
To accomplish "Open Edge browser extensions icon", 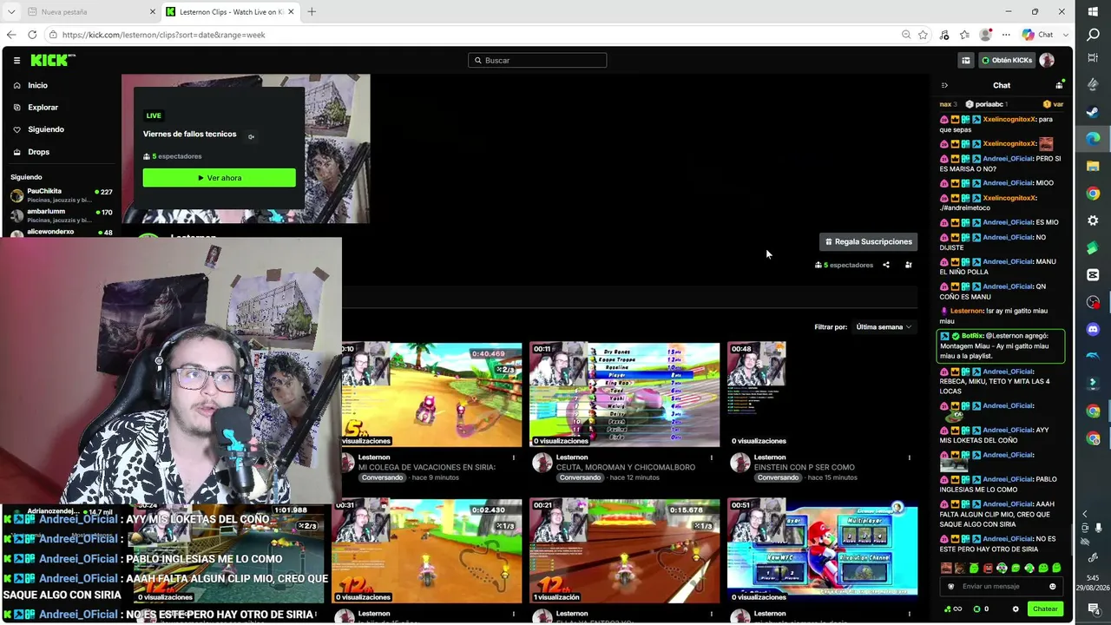I will [x=944, y=35].
